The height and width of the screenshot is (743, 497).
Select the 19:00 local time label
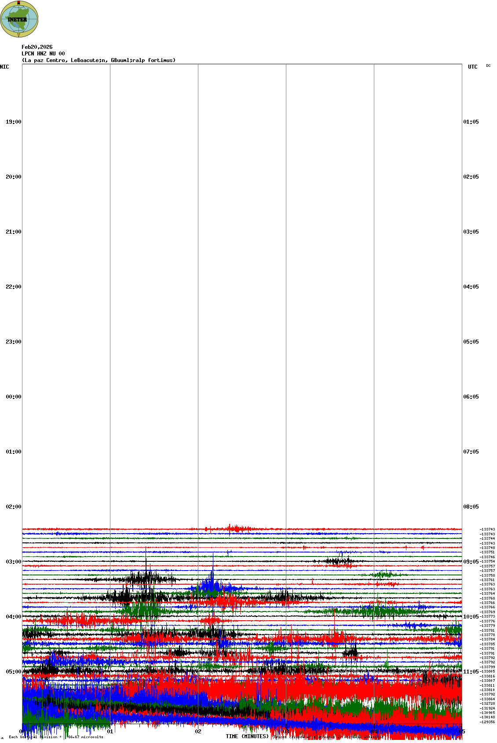pyautogui.click(x=13, y=122)
